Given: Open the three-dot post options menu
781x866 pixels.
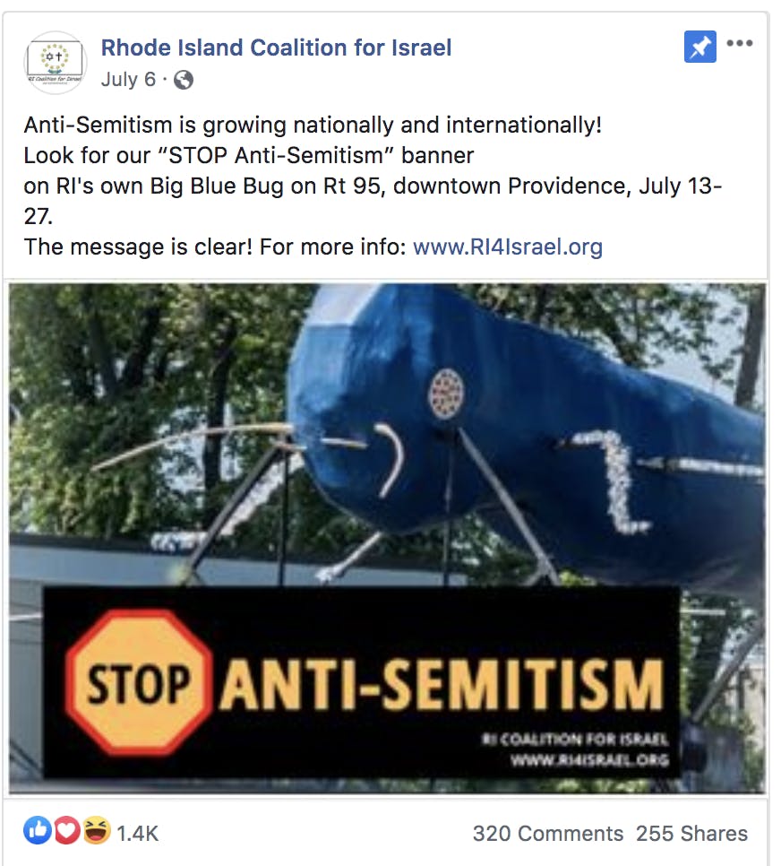Looking at the screenshot, I should coord(740,43).
